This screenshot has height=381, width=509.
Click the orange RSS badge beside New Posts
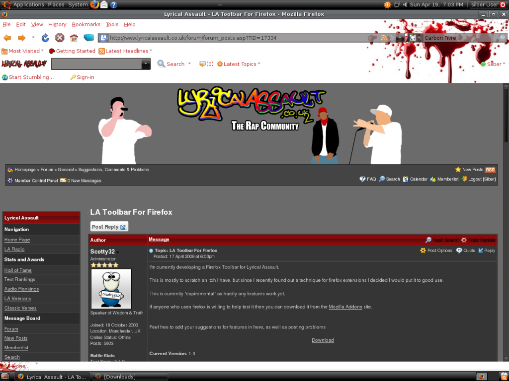tap(490, 170)
